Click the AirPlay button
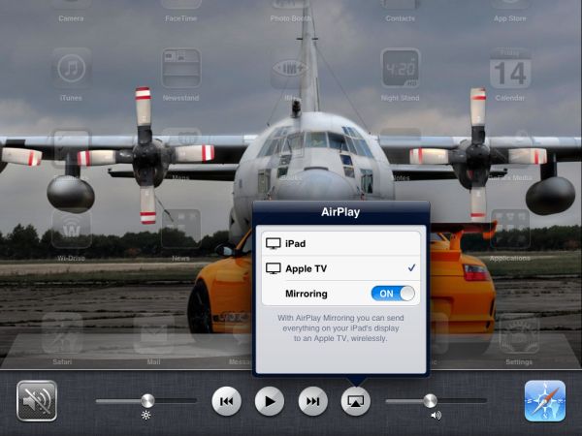 (x=356, y=401)
